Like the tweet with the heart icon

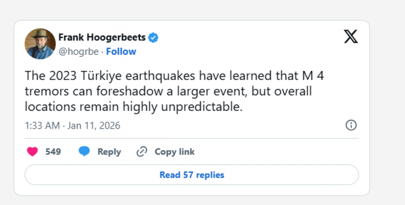[x=32, y=152]
